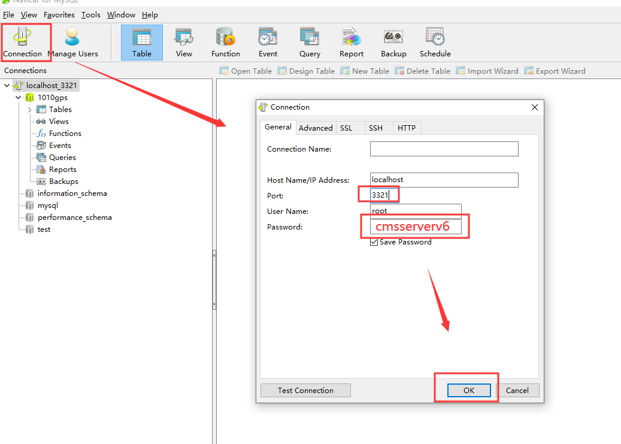Click the Connection toolbar icon
Screen dimensions: 621x444
tap(22, 41)
